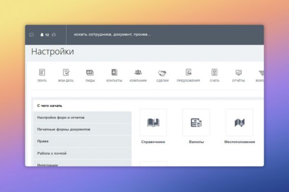Open the Мои дела tasks icon
The image size is (289, 192).
[x=66, y=72]
